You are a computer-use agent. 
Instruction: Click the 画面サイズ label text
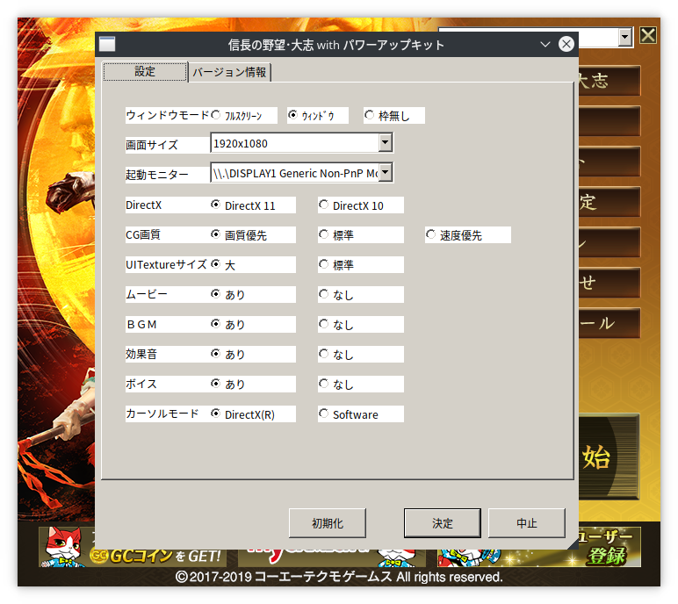[152, 145]
